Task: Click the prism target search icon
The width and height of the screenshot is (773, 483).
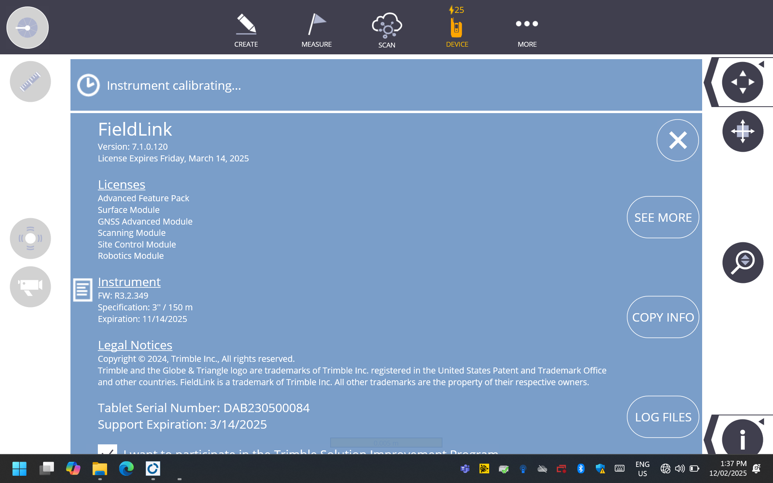Action: tap(30, 238)
